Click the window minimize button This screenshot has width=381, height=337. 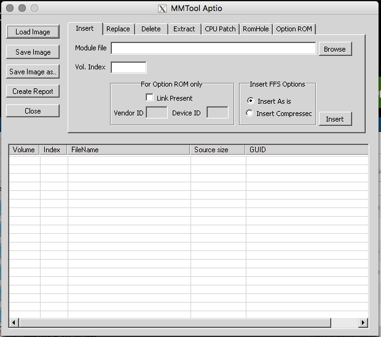tap(22, 8)
